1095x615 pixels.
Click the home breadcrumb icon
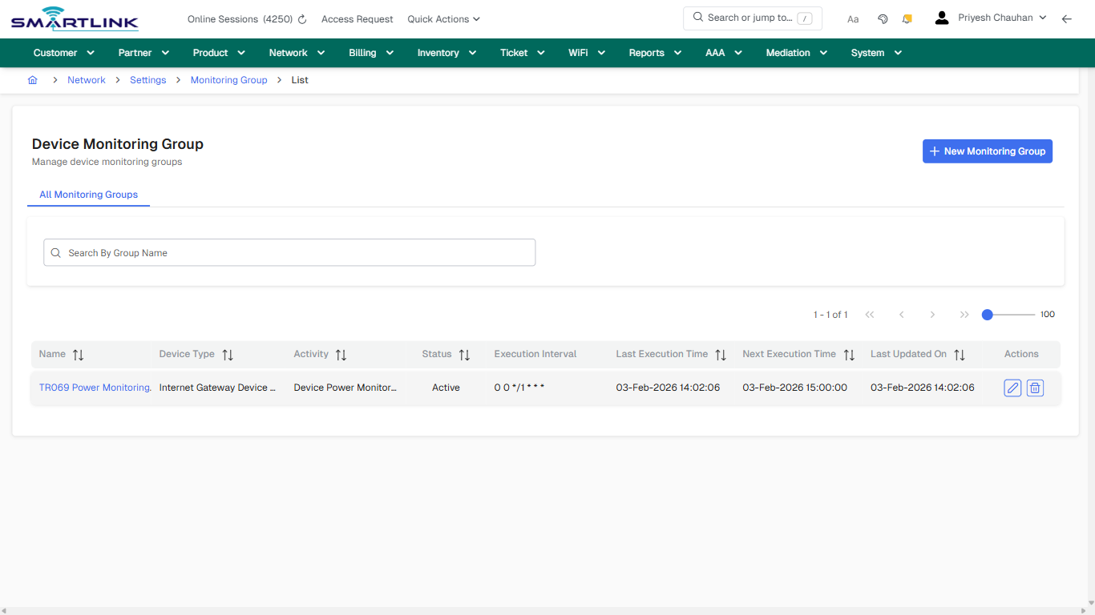pos(32,80)
